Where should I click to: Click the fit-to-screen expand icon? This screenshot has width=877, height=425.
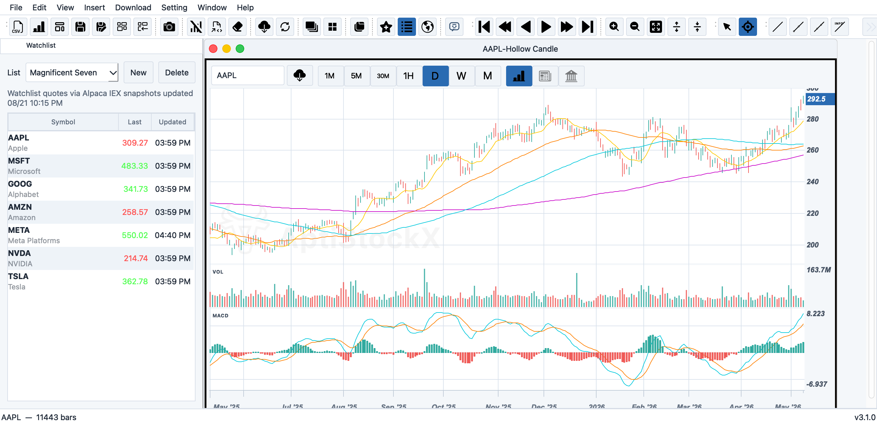(x=656, y=27)
